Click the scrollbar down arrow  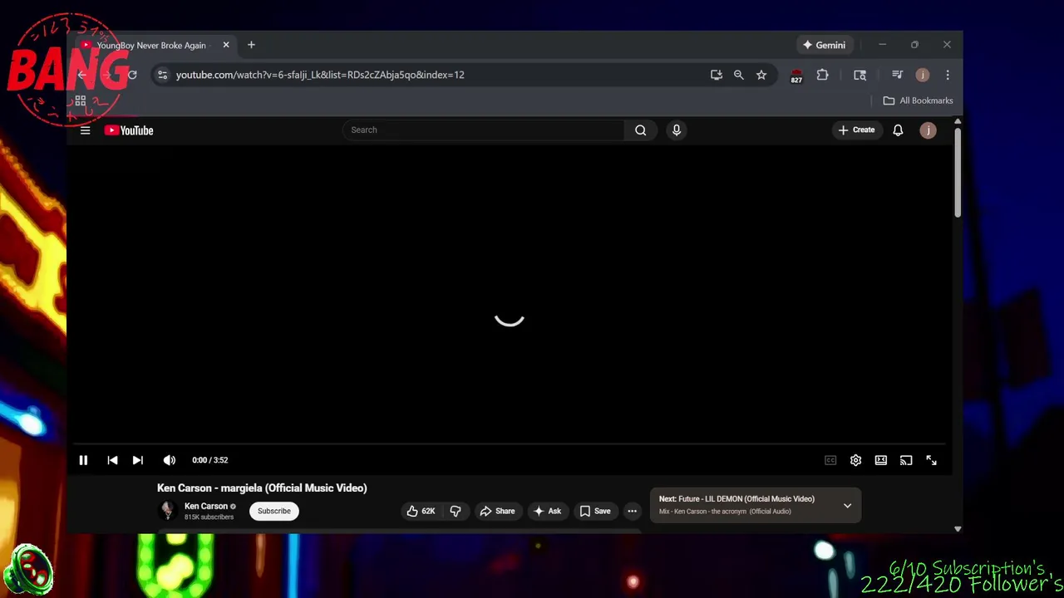coord(958,528)
